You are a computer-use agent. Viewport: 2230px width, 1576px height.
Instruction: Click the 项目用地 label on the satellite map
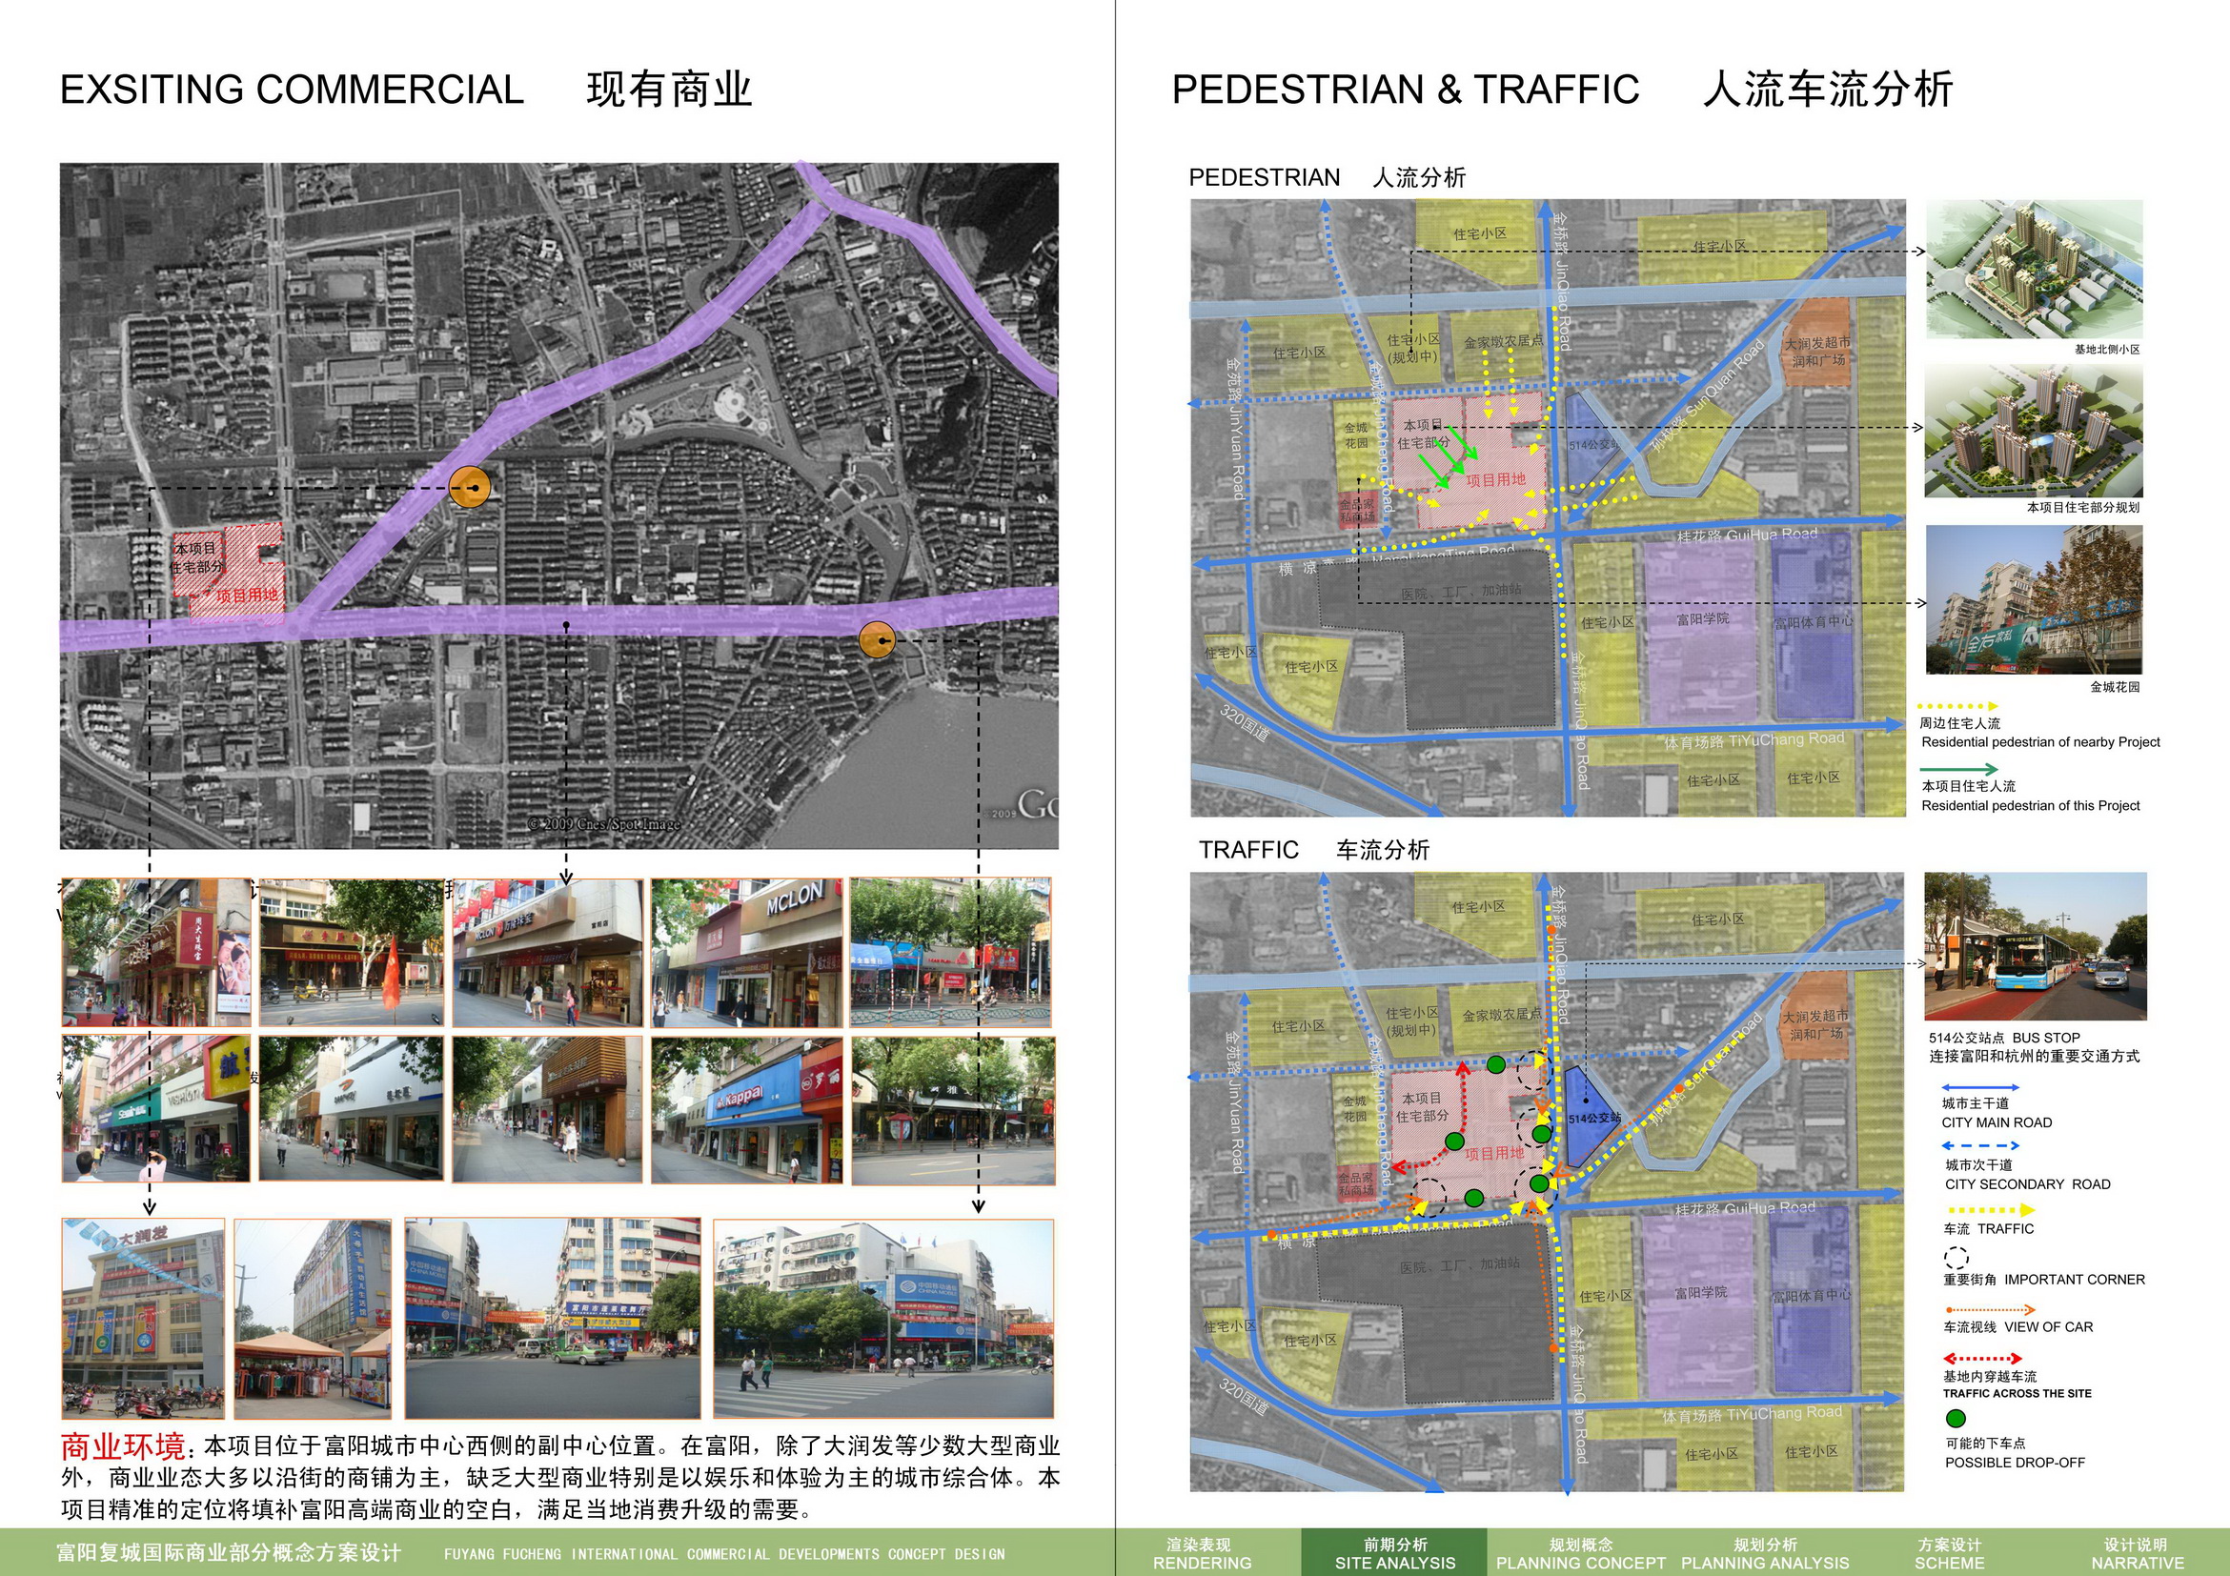pyautogui.click(x=247, y=596)
